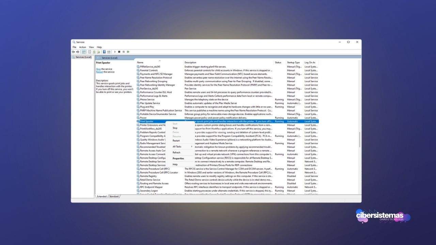Image resolution: width=436 pixels, height=245 pixels.
Task: Open the File menu
Action: pos(74,47)
